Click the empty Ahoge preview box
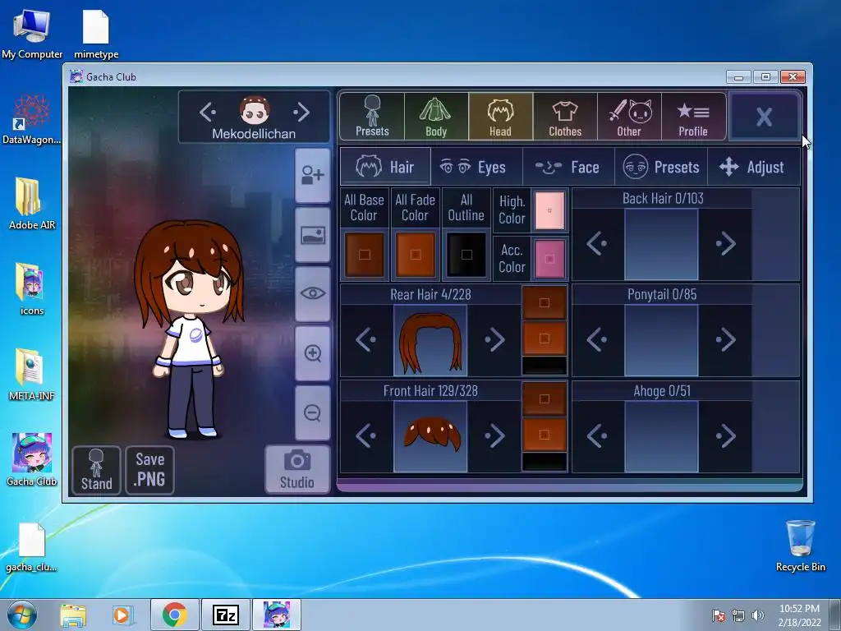 coord(661,436)
